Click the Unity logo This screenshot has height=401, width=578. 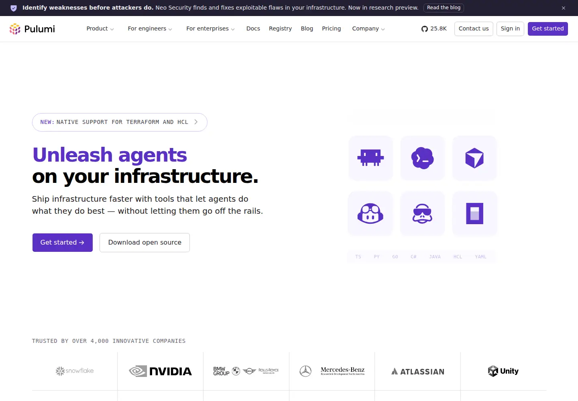(503, 371)
